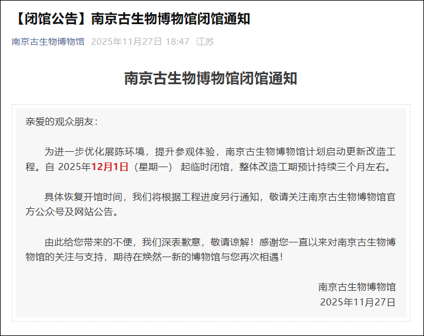Select the greeting line 亲爱的观众朋友

pyautogui.click(x=61, y=122)
